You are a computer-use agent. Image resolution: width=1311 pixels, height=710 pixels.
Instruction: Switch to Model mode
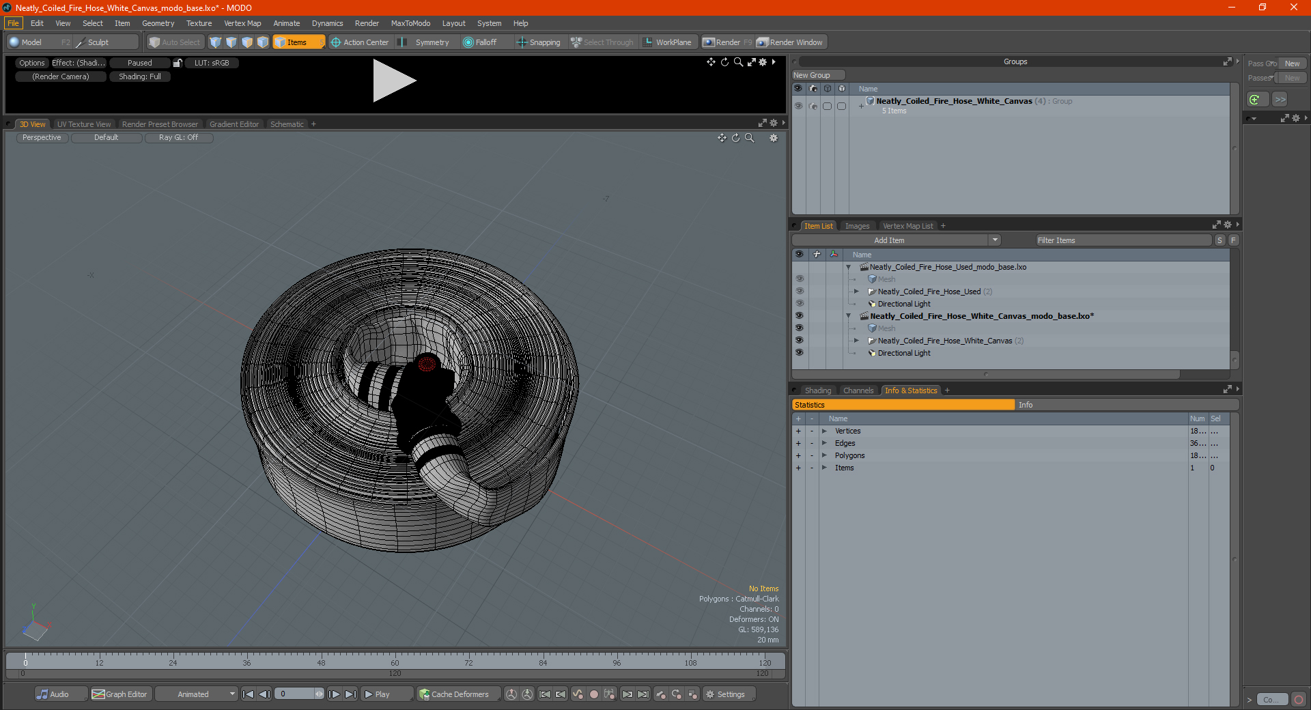(x=31, y=42)
